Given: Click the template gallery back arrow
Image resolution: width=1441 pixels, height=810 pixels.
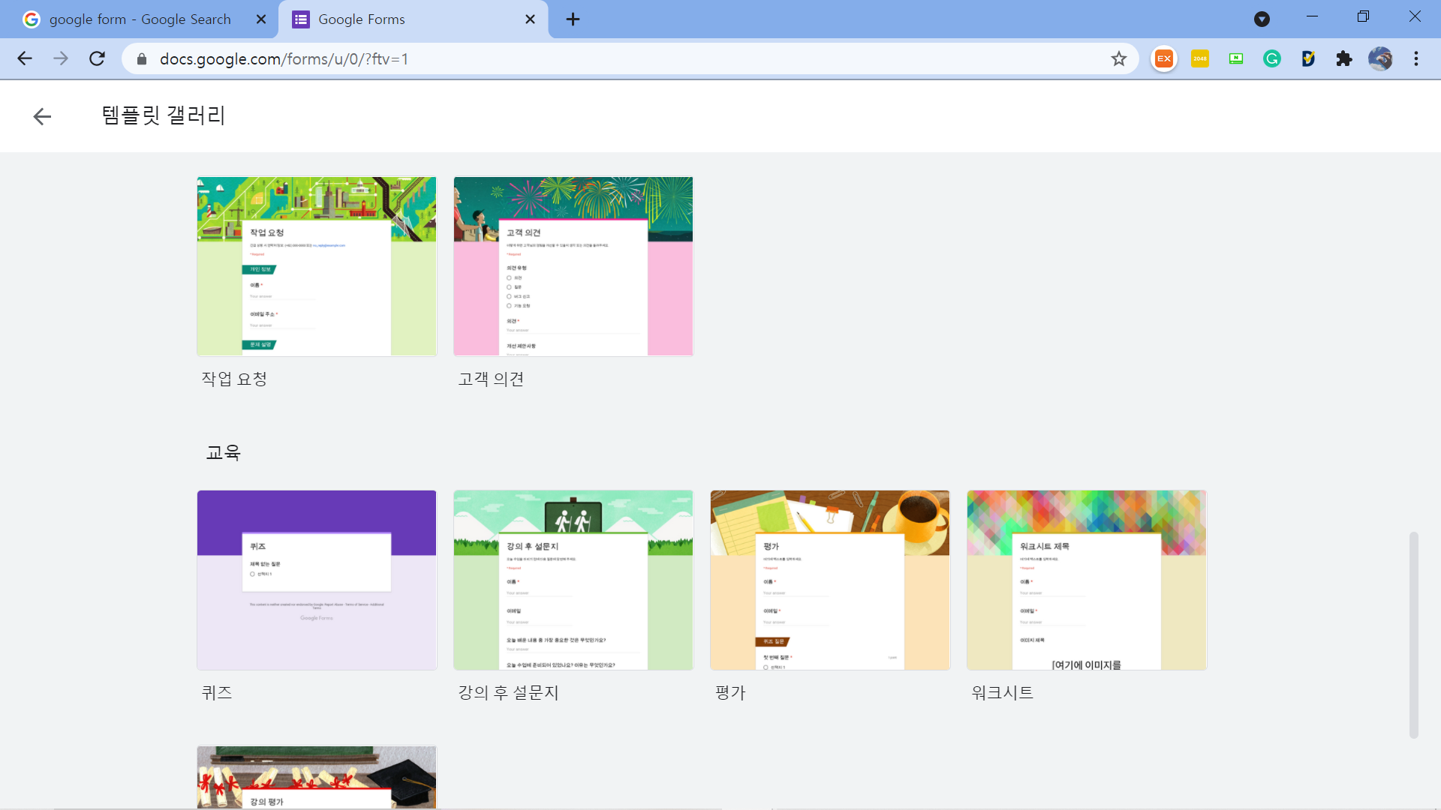Looking at the screenshot, I should pos(42,116).
